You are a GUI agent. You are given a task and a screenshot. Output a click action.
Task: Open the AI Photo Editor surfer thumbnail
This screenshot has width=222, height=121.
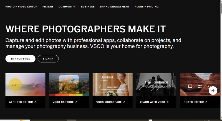25,84
